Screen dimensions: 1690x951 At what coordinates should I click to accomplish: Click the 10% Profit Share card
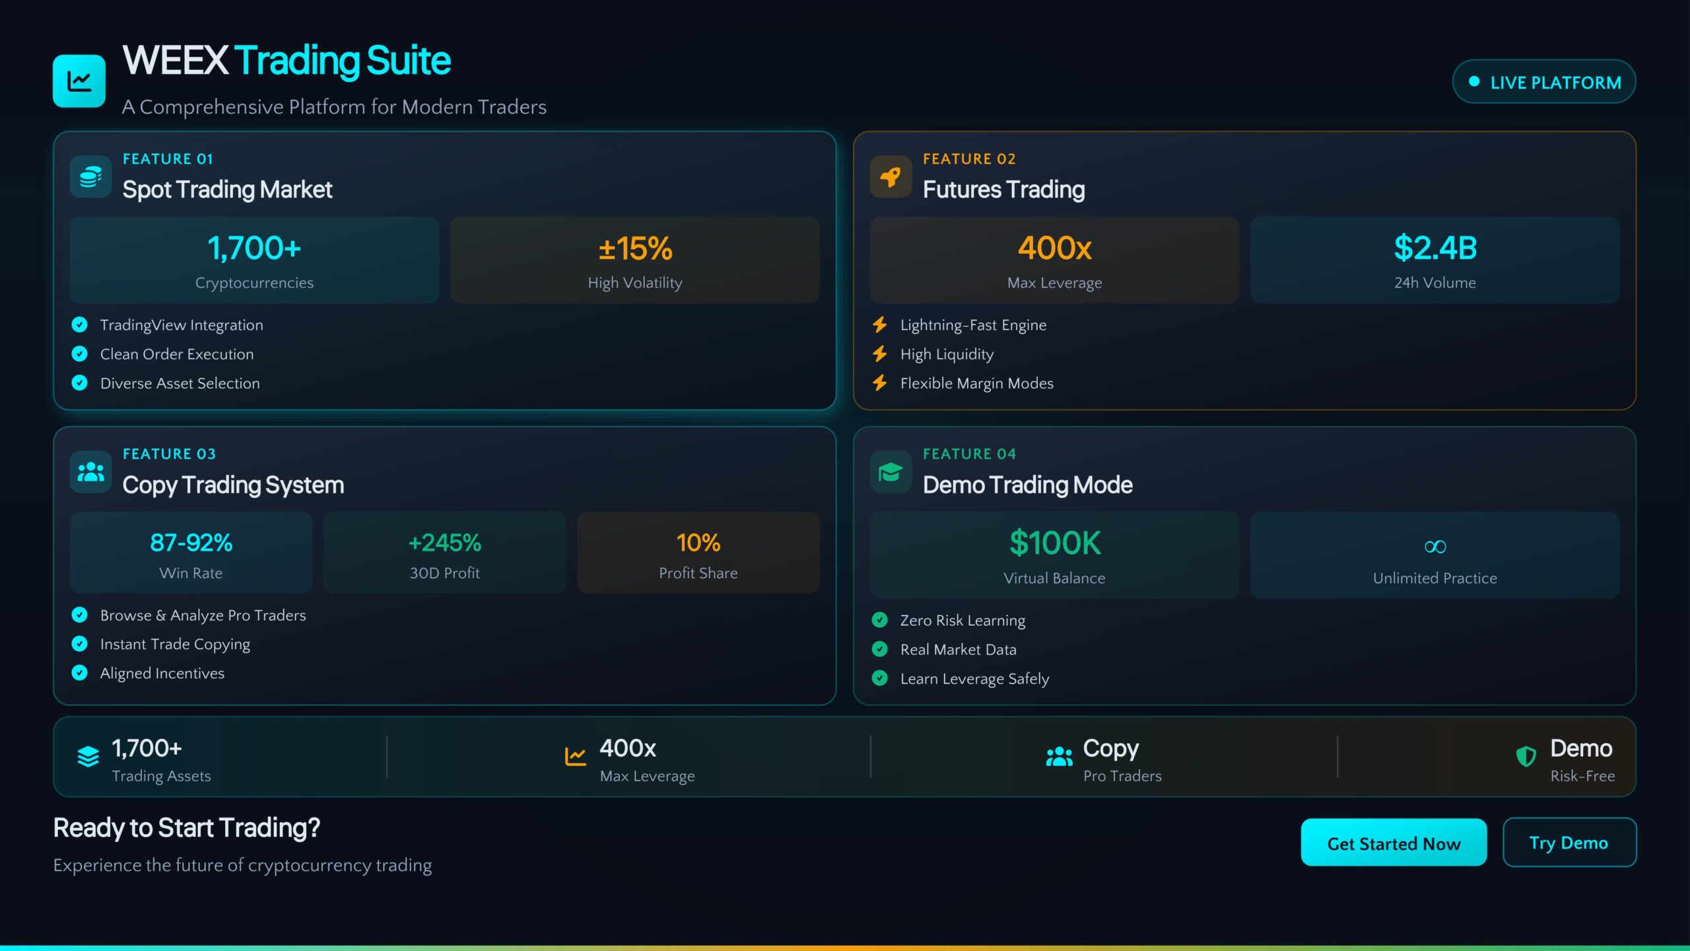(698, 553)
